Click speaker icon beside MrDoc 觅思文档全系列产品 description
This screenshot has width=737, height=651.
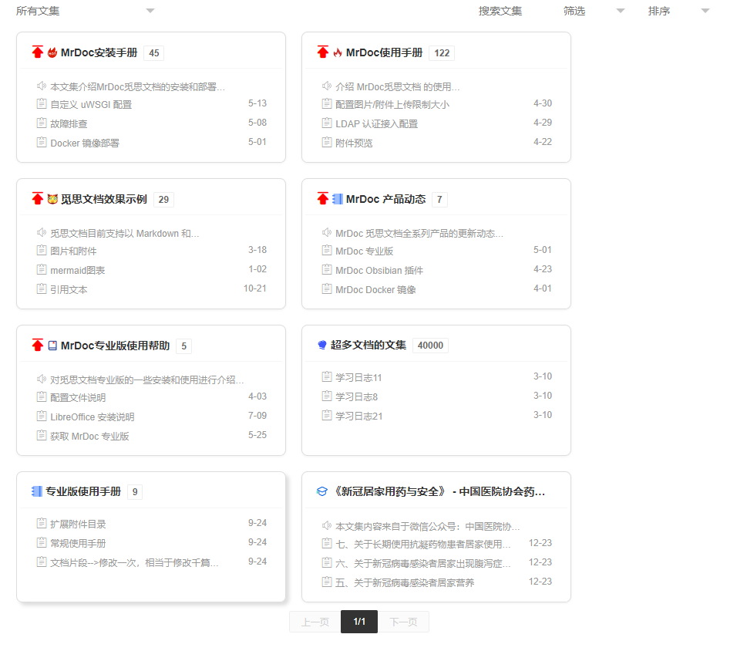327,232
